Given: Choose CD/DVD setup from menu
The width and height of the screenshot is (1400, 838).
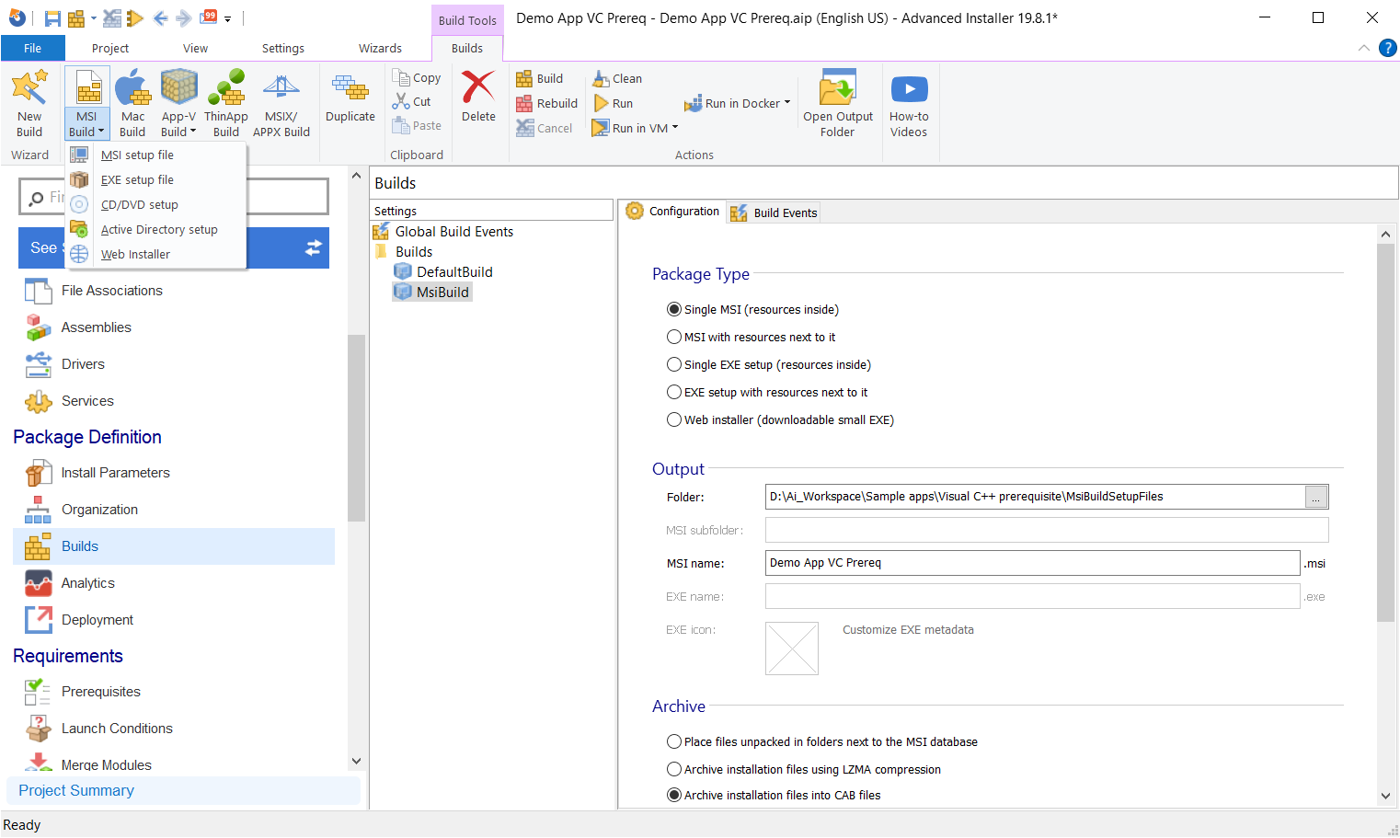Looking at the screenshot, I should click(x=156, y=205).
